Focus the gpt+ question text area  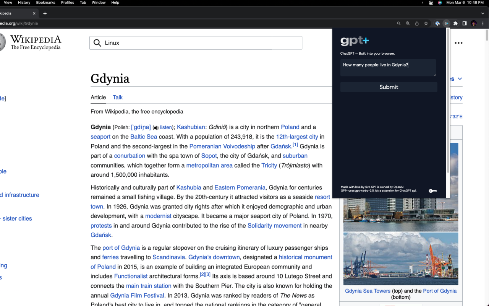click(388, 68)
